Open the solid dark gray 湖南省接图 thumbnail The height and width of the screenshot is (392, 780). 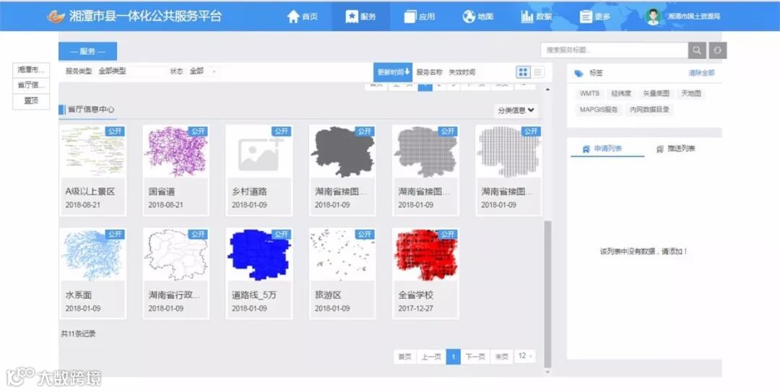[342, 151]
